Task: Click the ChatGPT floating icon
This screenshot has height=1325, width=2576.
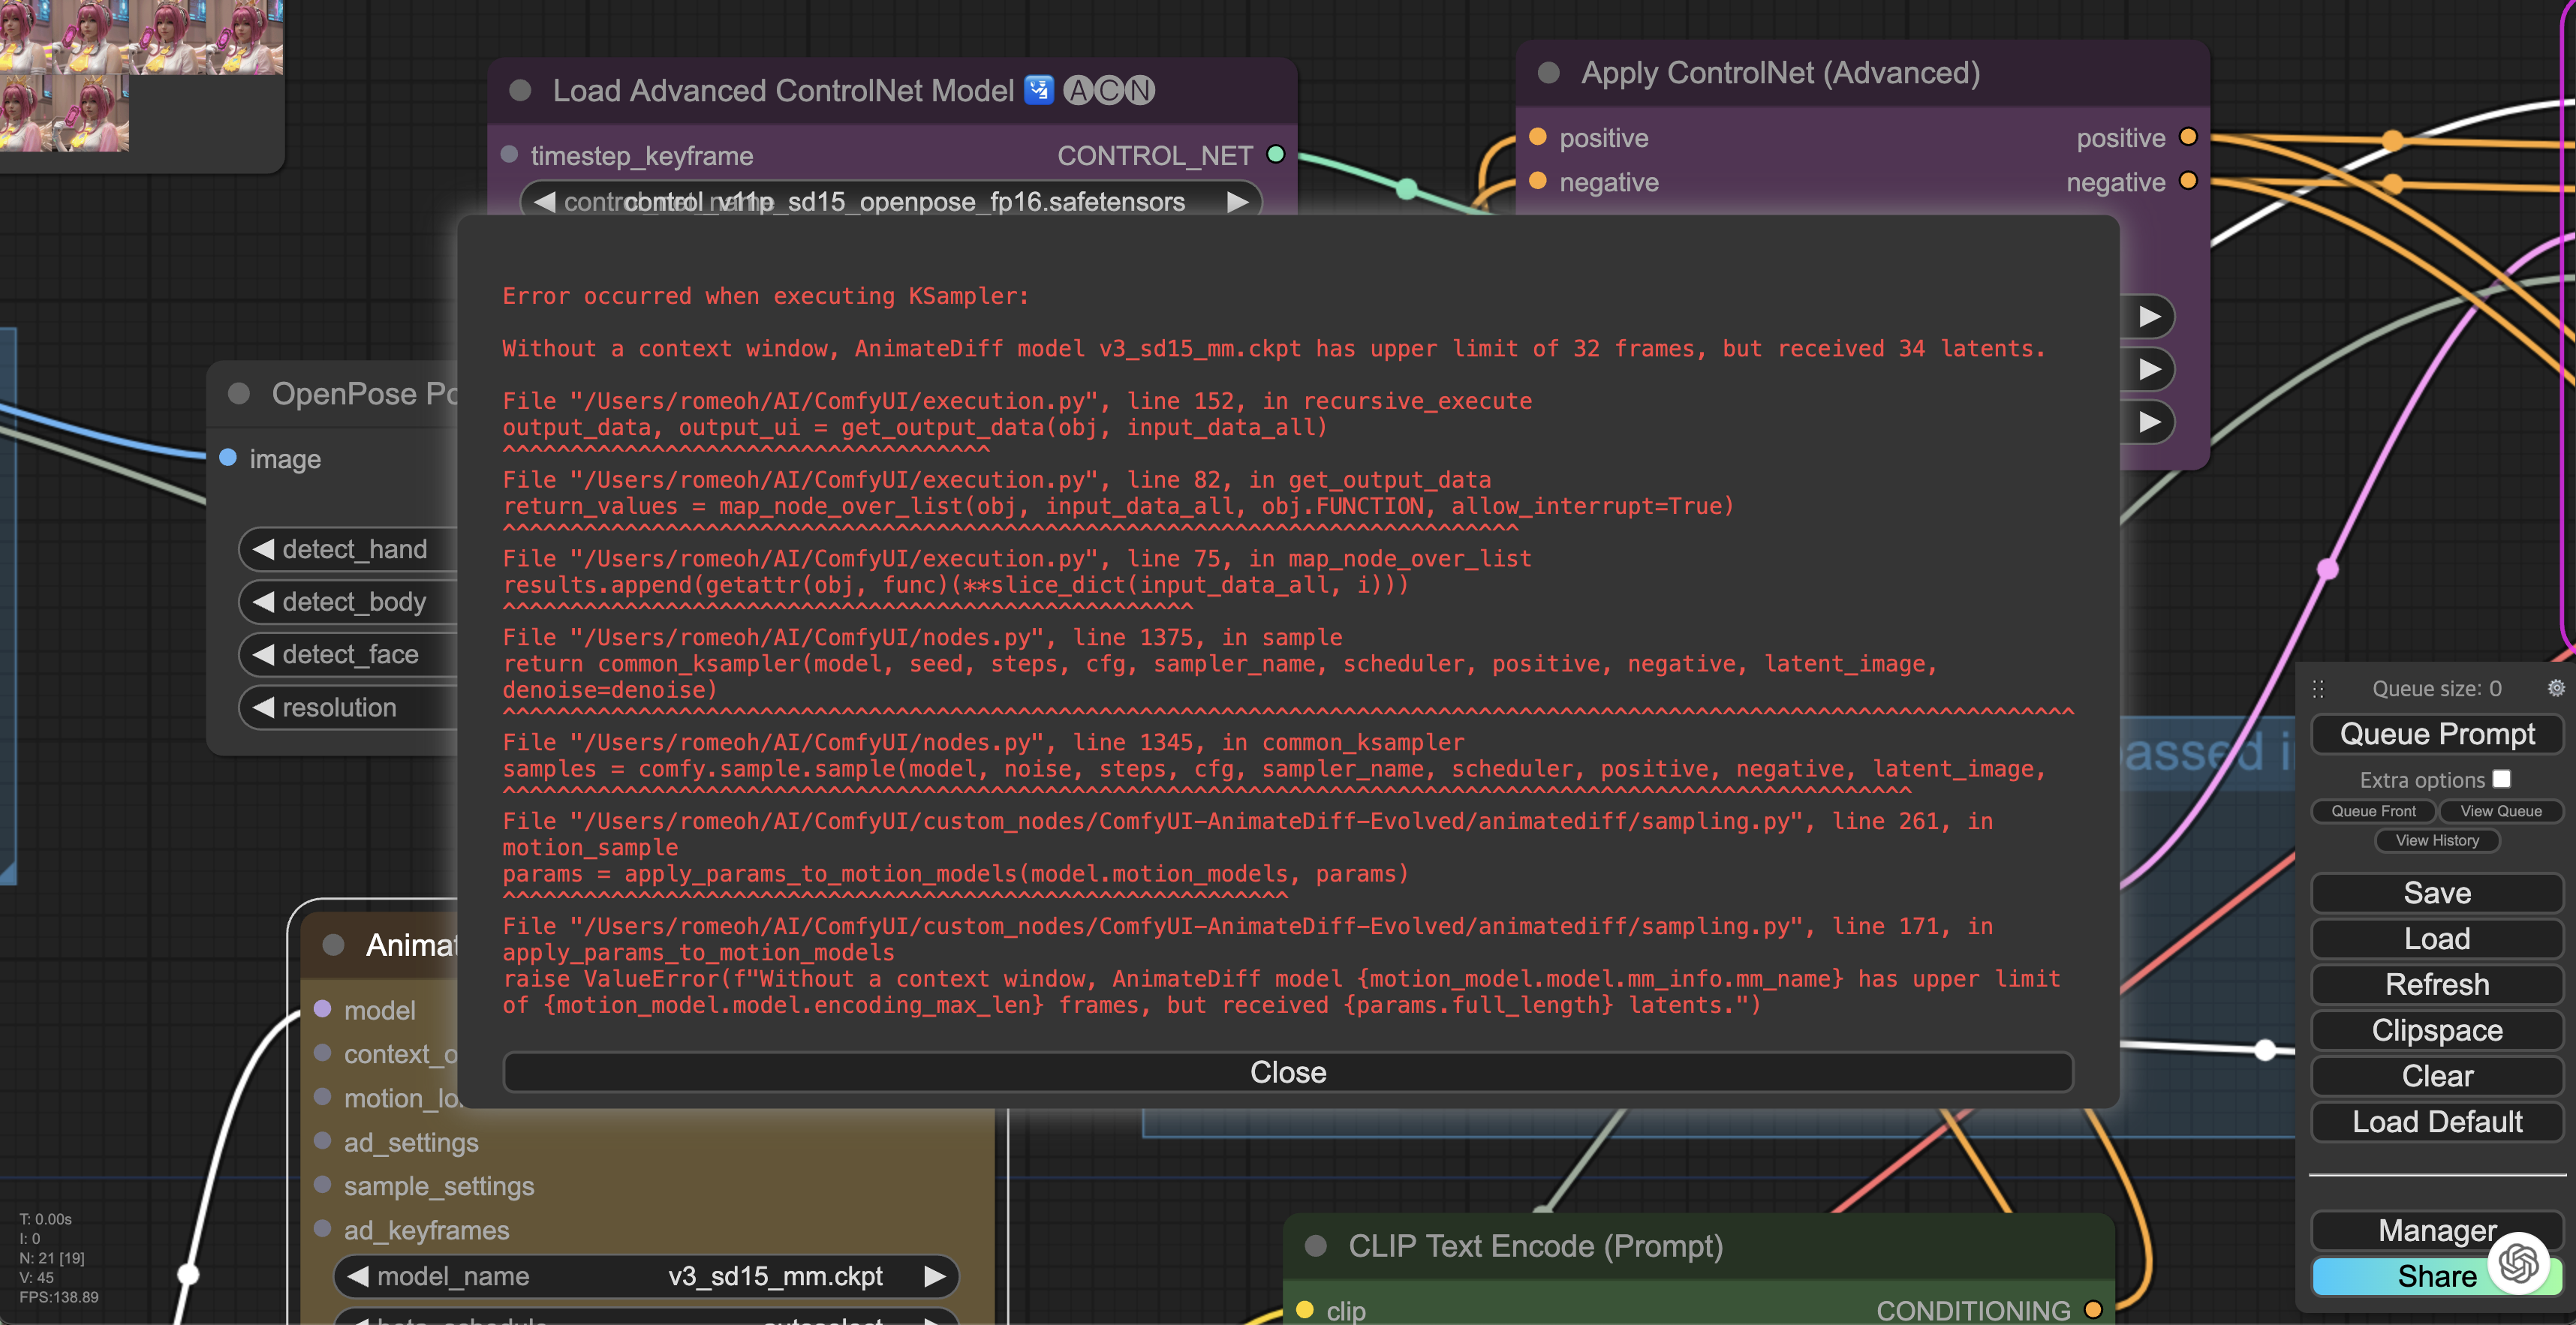Action: (2518, 1264)
